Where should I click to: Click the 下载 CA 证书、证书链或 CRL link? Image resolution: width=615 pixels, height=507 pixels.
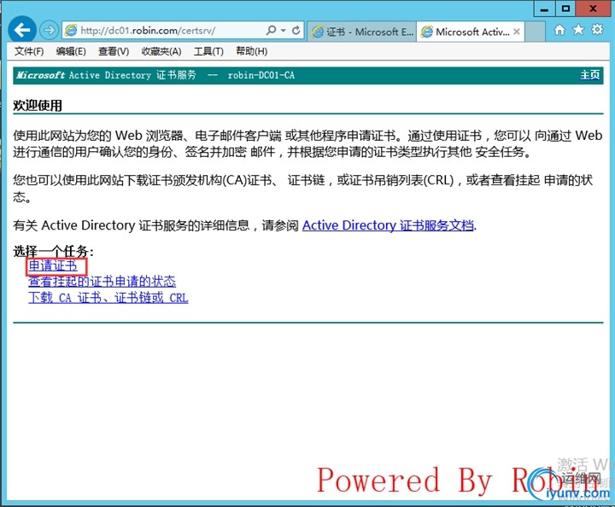(x=108, y=298)
